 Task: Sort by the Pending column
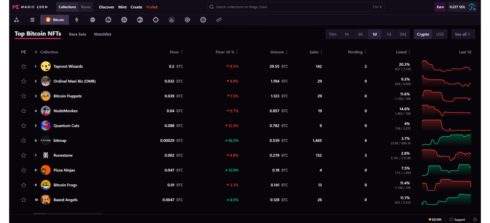(x=357, y=52)
